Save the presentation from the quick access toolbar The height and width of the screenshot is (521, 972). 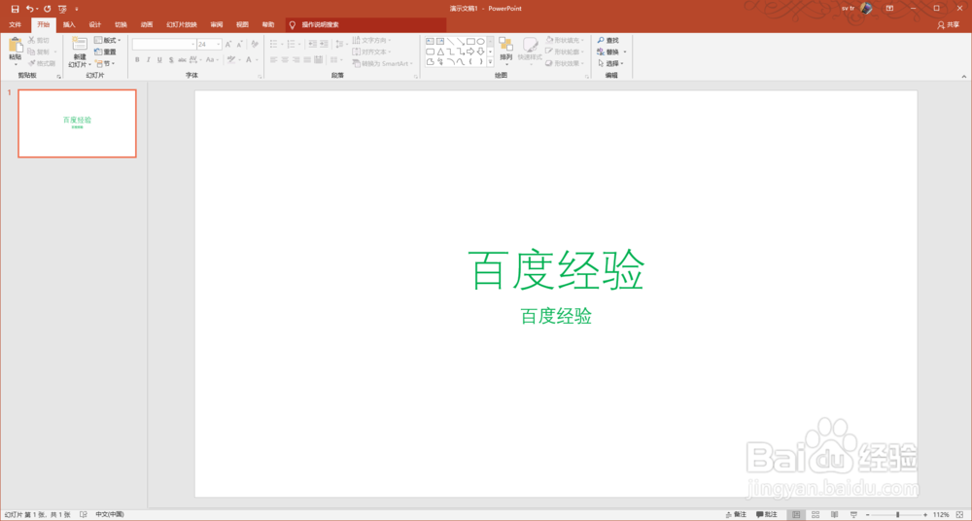click(15, 9)
